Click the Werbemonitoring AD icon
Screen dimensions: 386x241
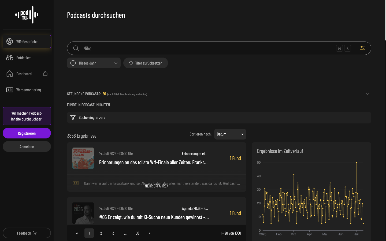(10, 90)
